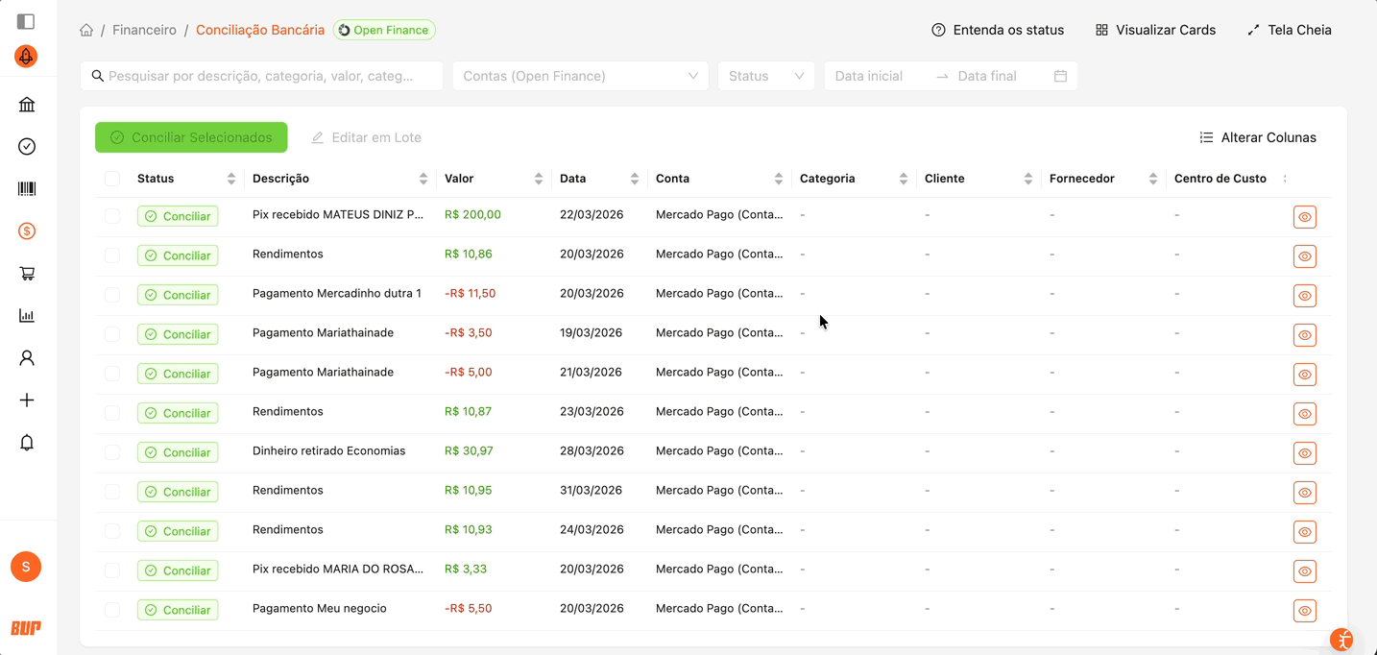Image resolution: width=1377 pixels, height=655 pixels.
Task: Switch to Visualizar Cards view
Action: pyautogui.click(x=1155, y=30)
